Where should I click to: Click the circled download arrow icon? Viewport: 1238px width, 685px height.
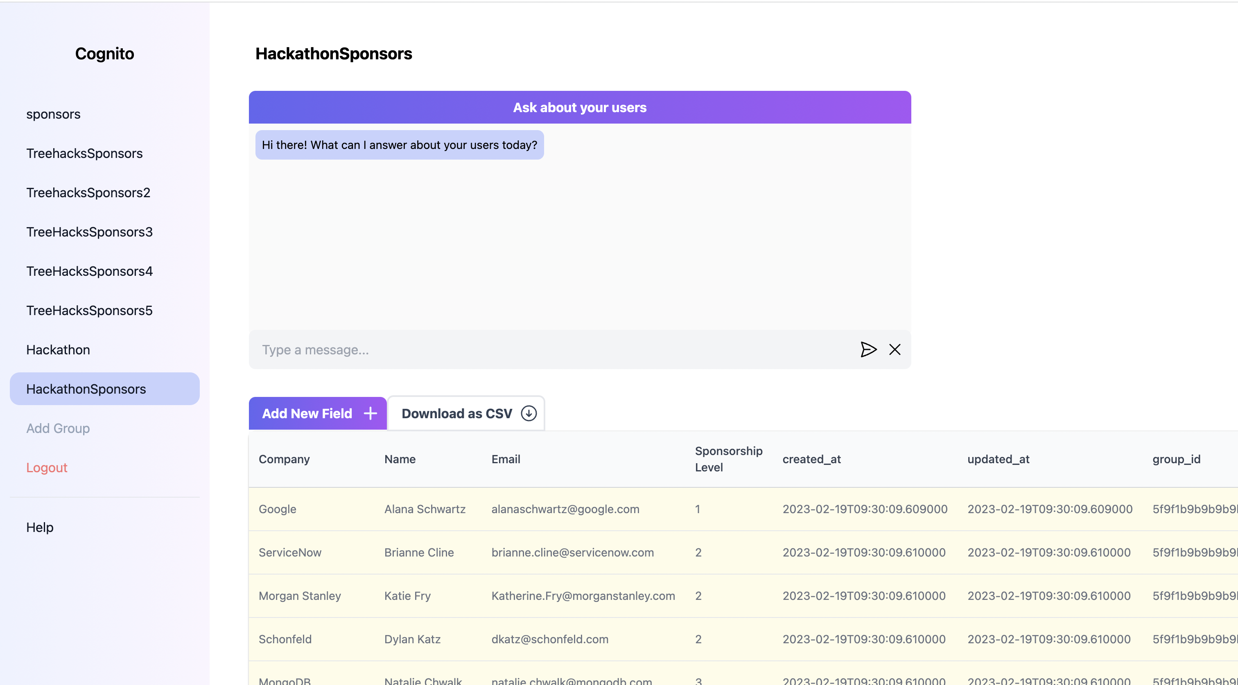529,413
